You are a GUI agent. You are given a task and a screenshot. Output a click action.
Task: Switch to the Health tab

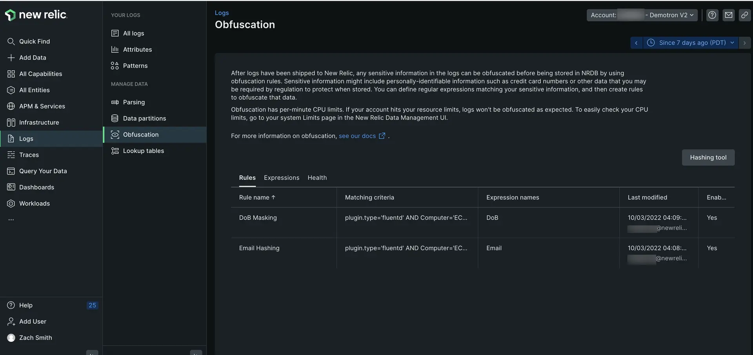coord(317,178)
